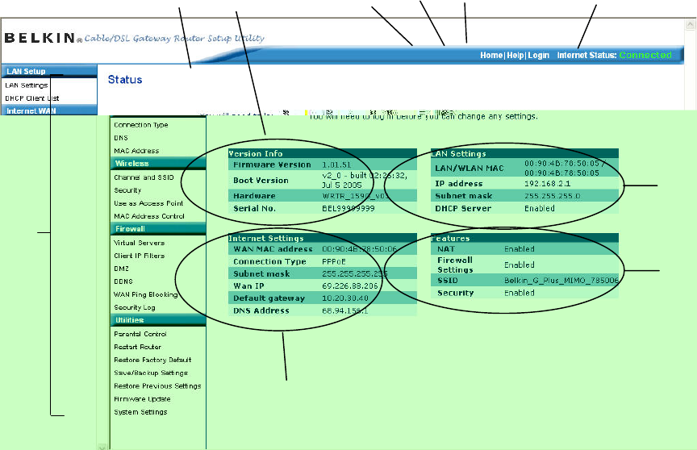Open Parental Control page
697x450 pixels.
point(140,334)
